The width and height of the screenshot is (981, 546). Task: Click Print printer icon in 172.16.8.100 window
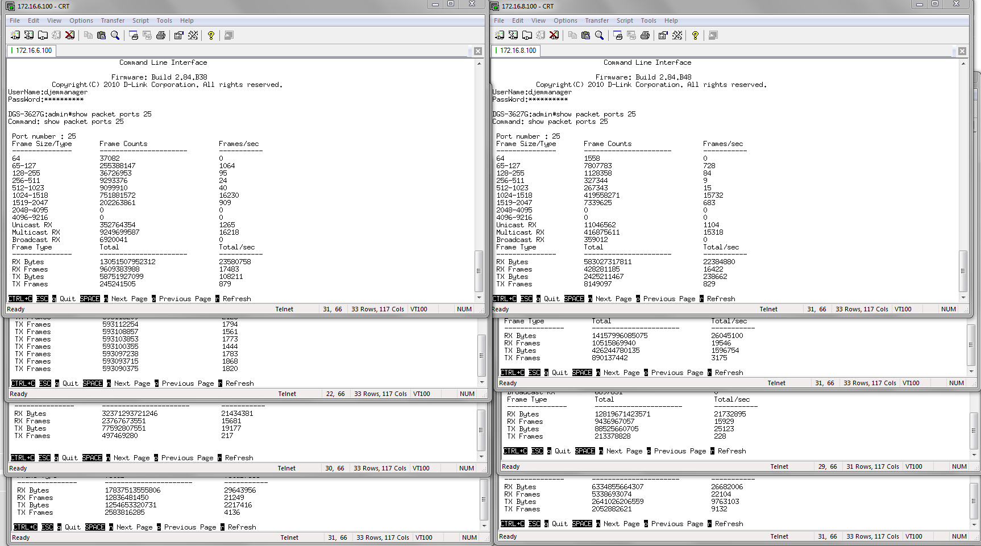pyautogui.click(x=645, y=35)
